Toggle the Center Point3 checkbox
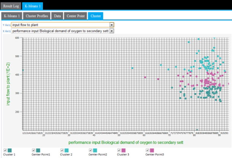Viewport: 232px width, 158px height. (x=147, y=150)
